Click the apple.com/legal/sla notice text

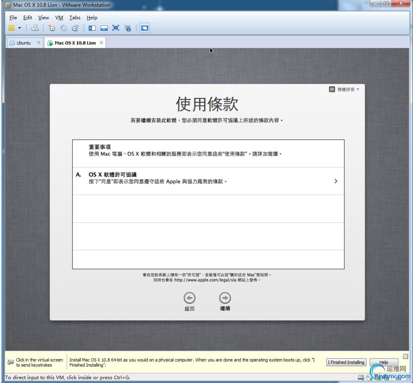[x=207, y=280]
